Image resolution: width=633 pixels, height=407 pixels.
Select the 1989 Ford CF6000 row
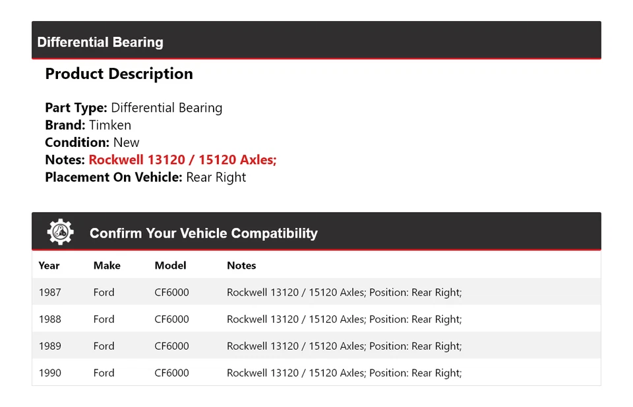[316, 346]
